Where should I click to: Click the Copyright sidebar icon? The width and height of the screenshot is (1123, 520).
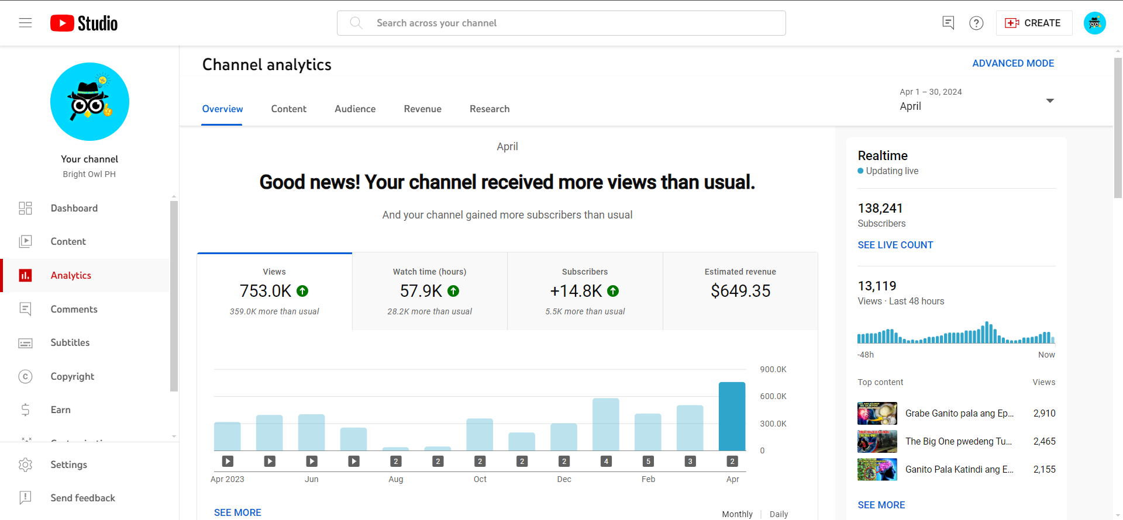point(25,376)
